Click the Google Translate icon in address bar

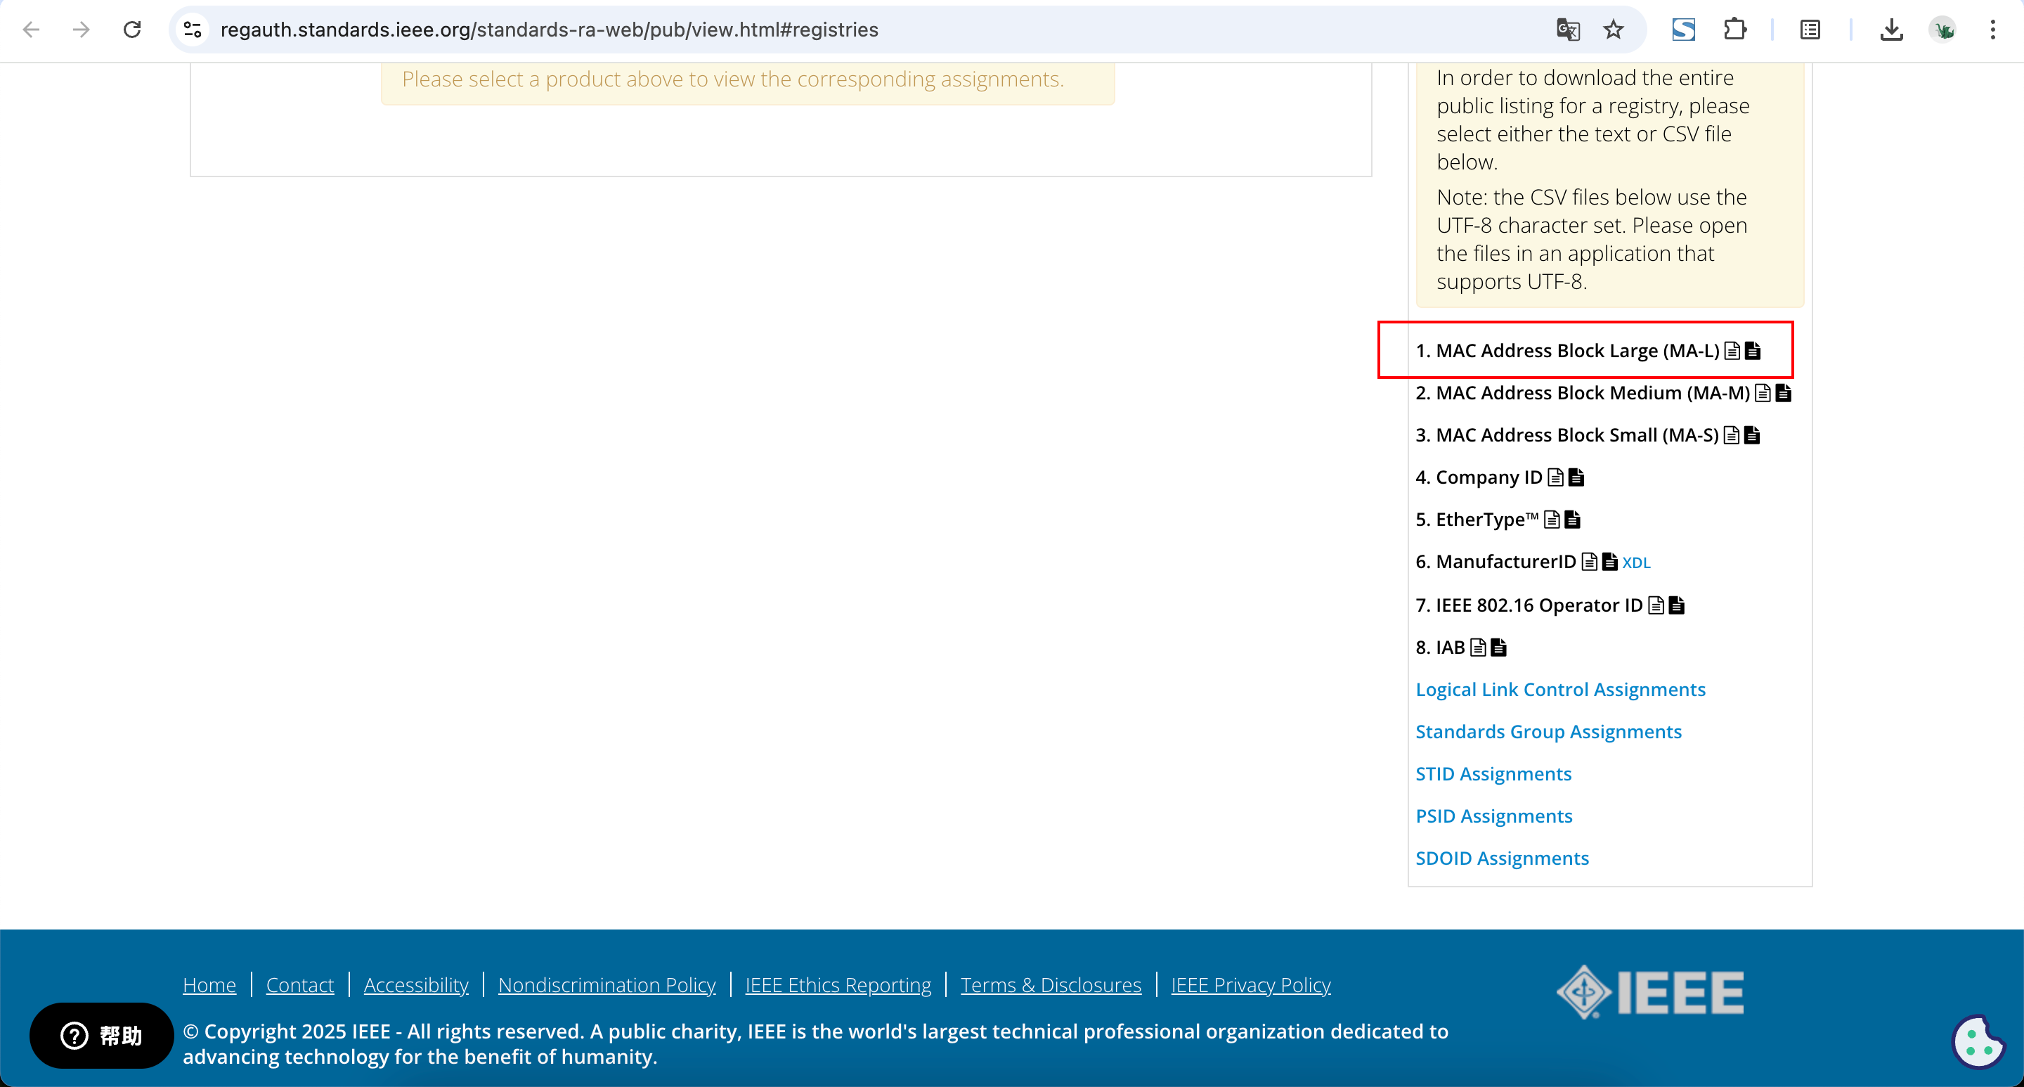point(1567,30)
